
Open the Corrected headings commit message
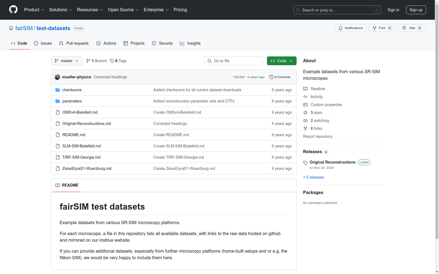click(x=110, y=77)
